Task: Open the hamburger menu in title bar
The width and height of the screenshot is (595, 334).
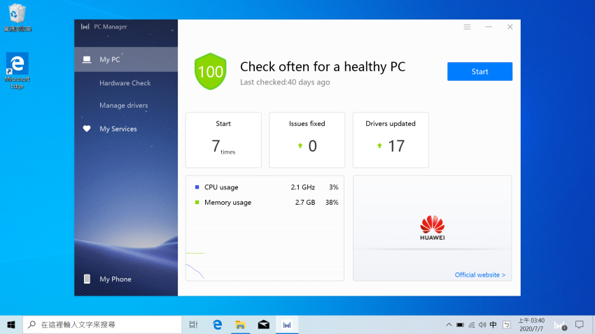Action: (x=467, y=27)
